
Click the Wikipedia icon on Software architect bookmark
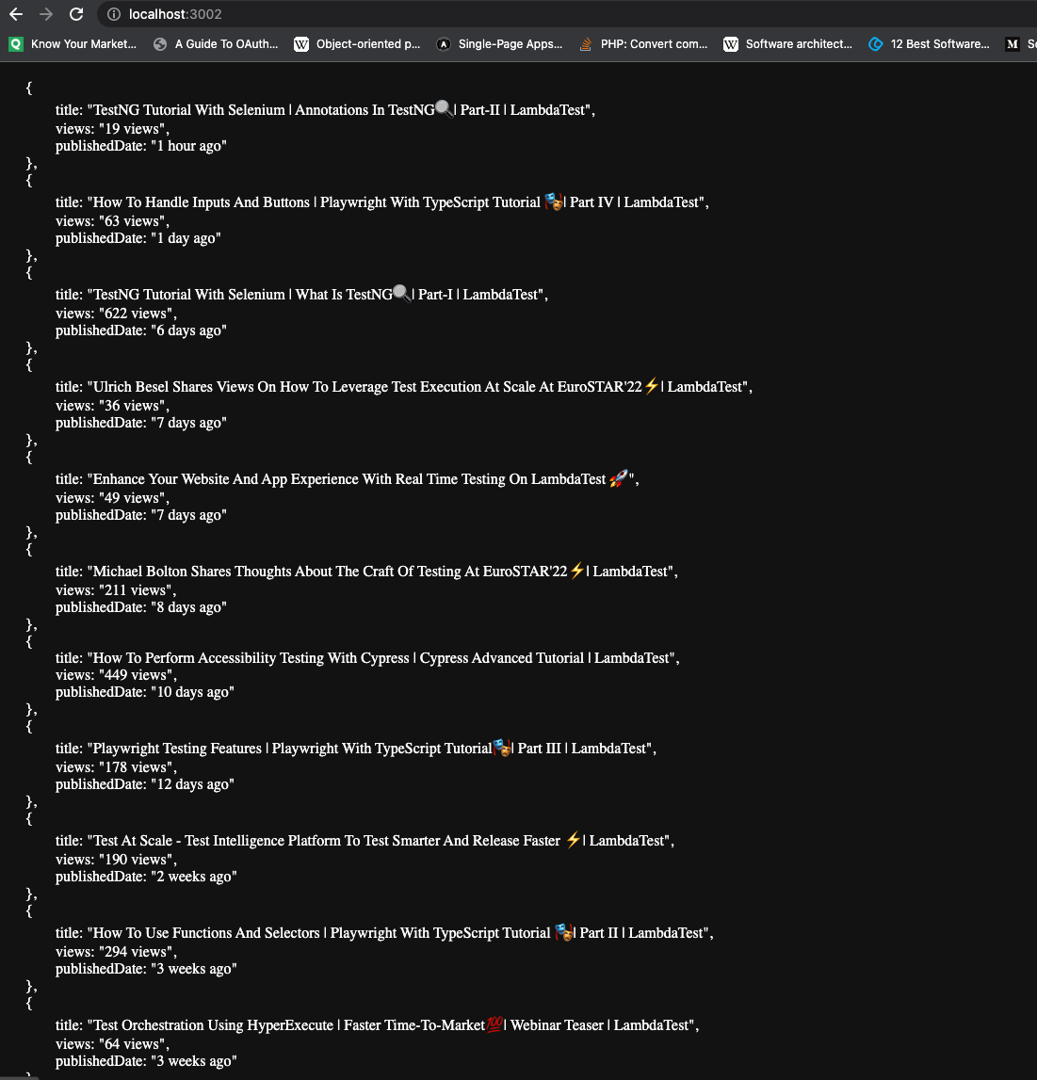pos(731,43)
